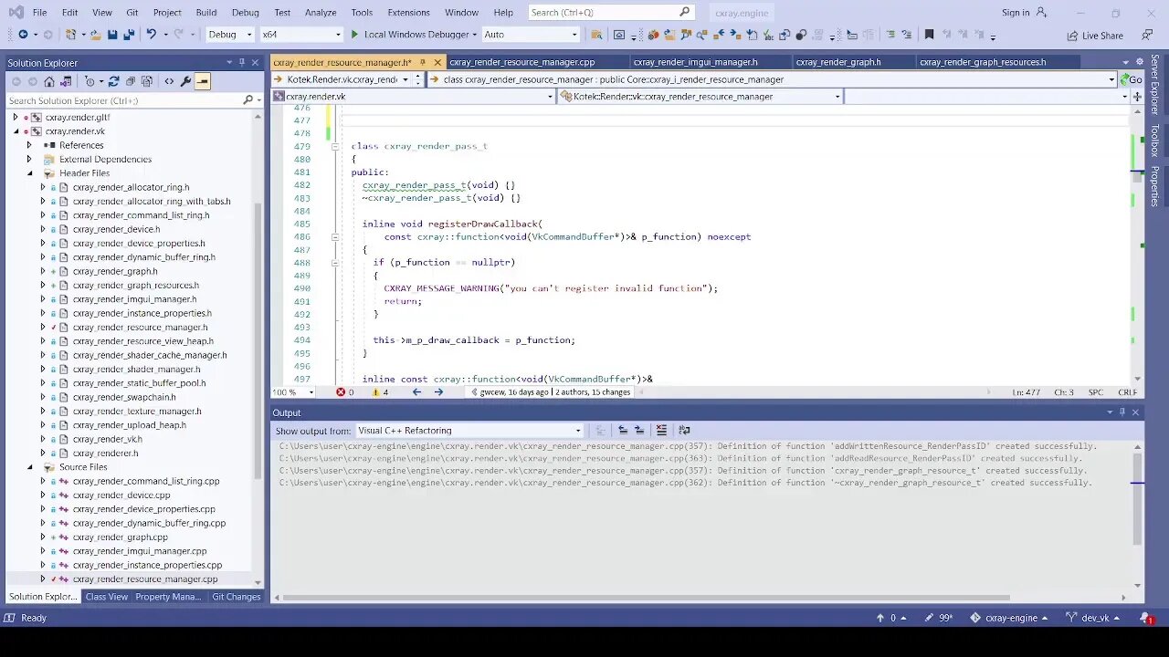The height and width of the screenshot is (657, 1169).
Task: Open the Auto dropdown beside the debugger
Action: point(531,35)
